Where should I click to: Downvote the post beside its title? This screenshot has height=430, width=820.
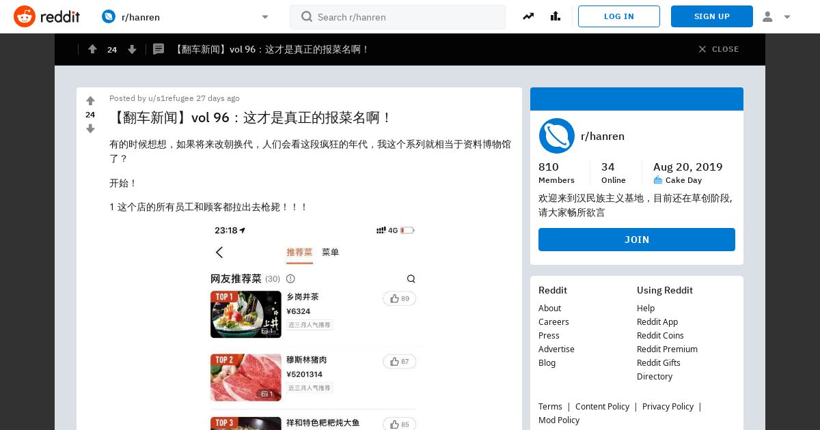pos(90,128)
